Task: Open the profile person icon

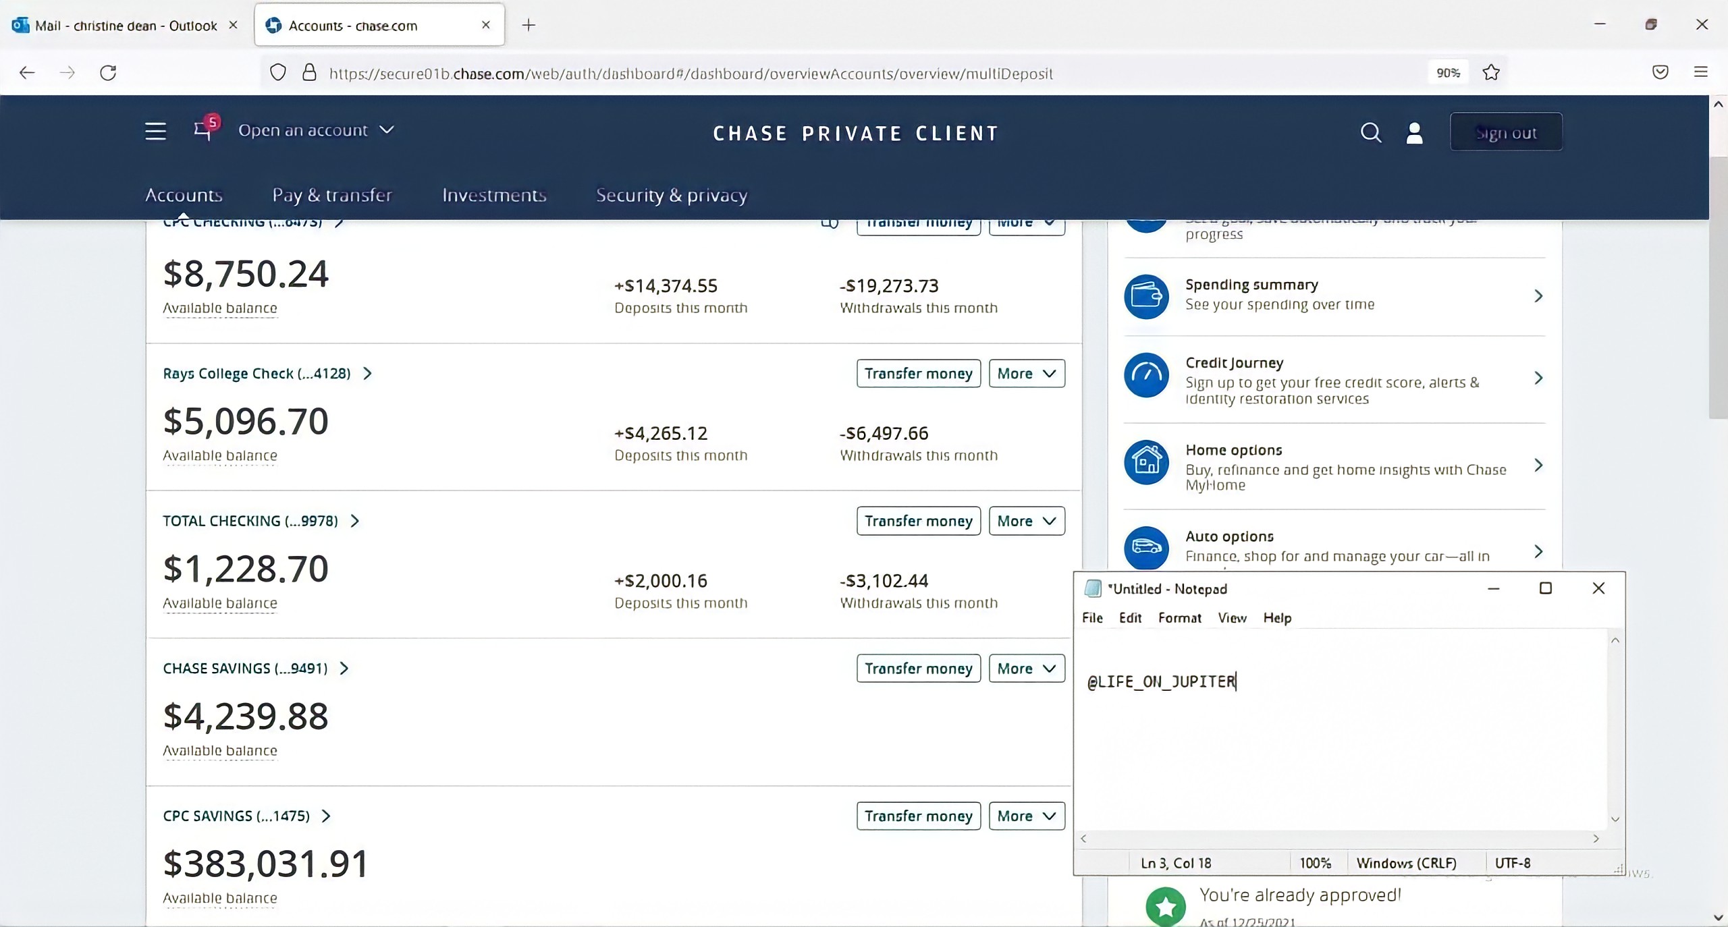Action: point(1414,133)
